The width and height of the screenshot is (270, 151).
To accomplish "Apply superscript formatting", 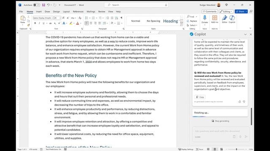I will (x=59, y=23).
